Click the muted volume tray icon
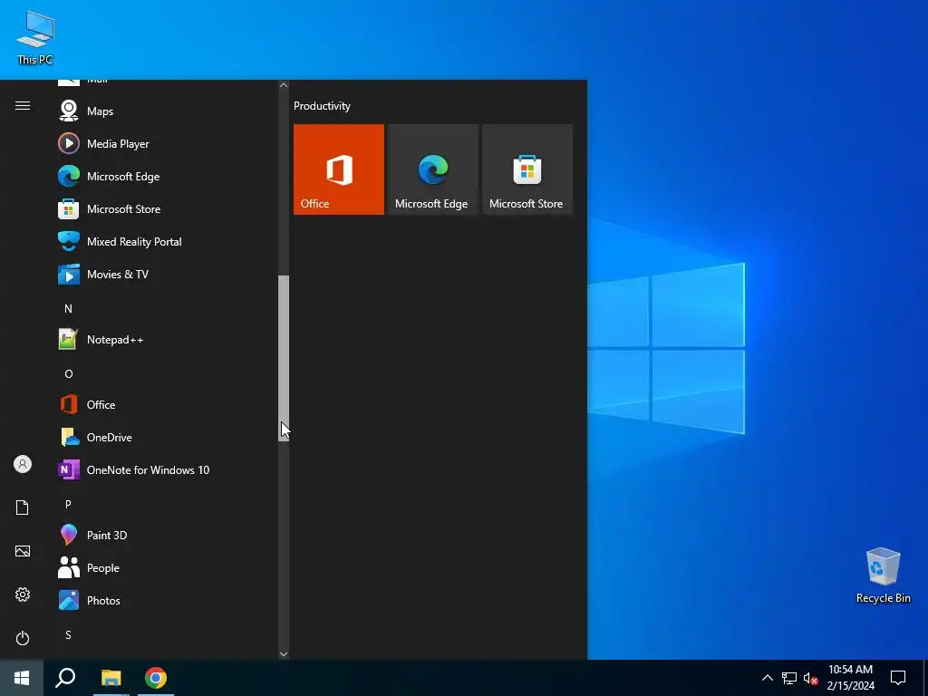 [x=810, y=678]
